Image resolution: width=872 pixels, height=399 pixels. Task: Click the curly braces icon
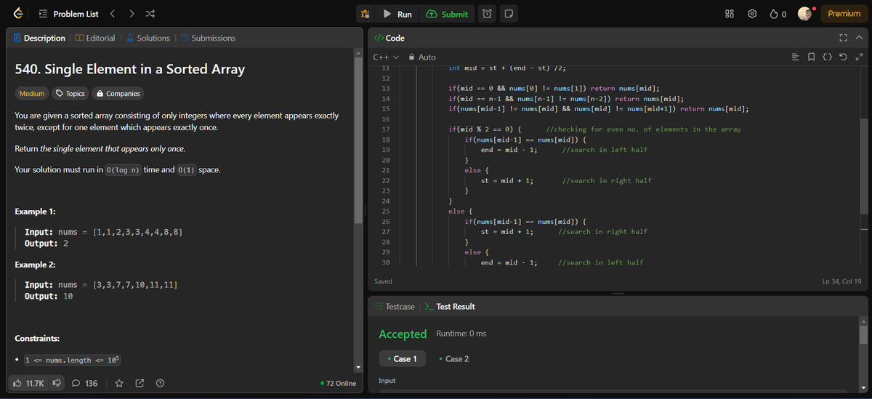pos(827,57)
